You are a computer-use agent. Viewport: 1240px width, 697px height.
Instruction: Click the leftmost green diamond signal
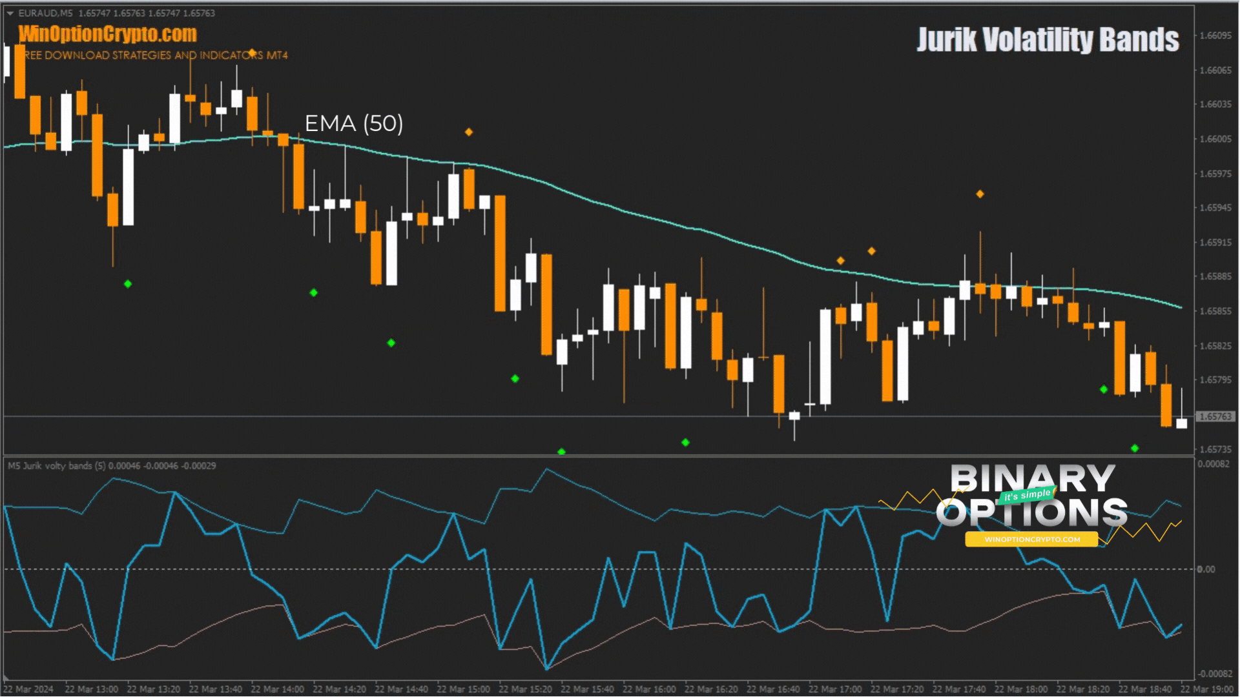point(128,284)
